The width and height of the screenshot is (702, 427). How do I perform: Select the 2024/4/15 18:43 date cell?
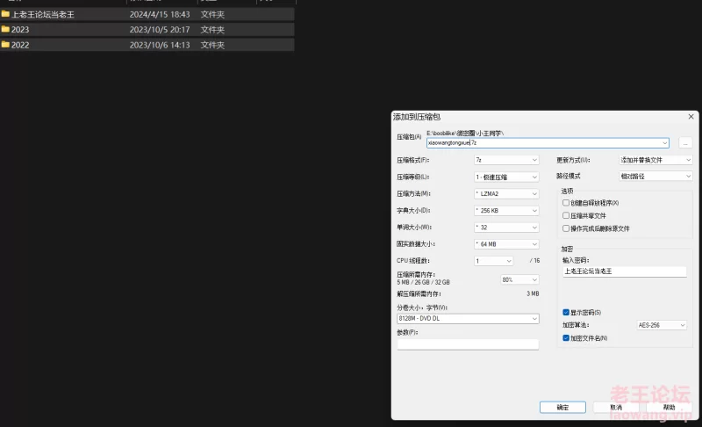tap(160, 14)
